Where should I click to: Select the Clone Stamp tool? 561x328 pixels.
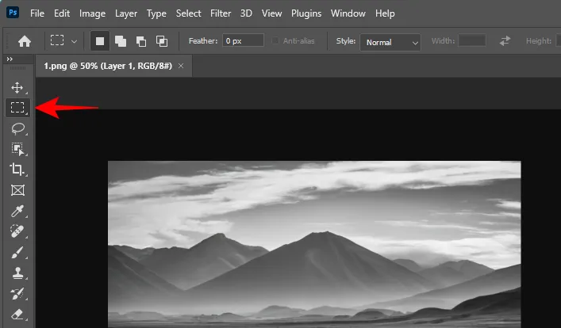17,273
